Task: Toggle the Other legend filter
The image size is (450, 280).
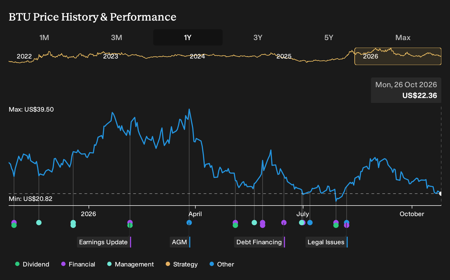Action: point(222,264)
